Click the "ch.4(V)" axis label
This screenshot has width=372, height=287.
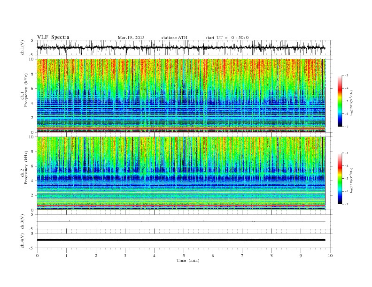point(23,241)
